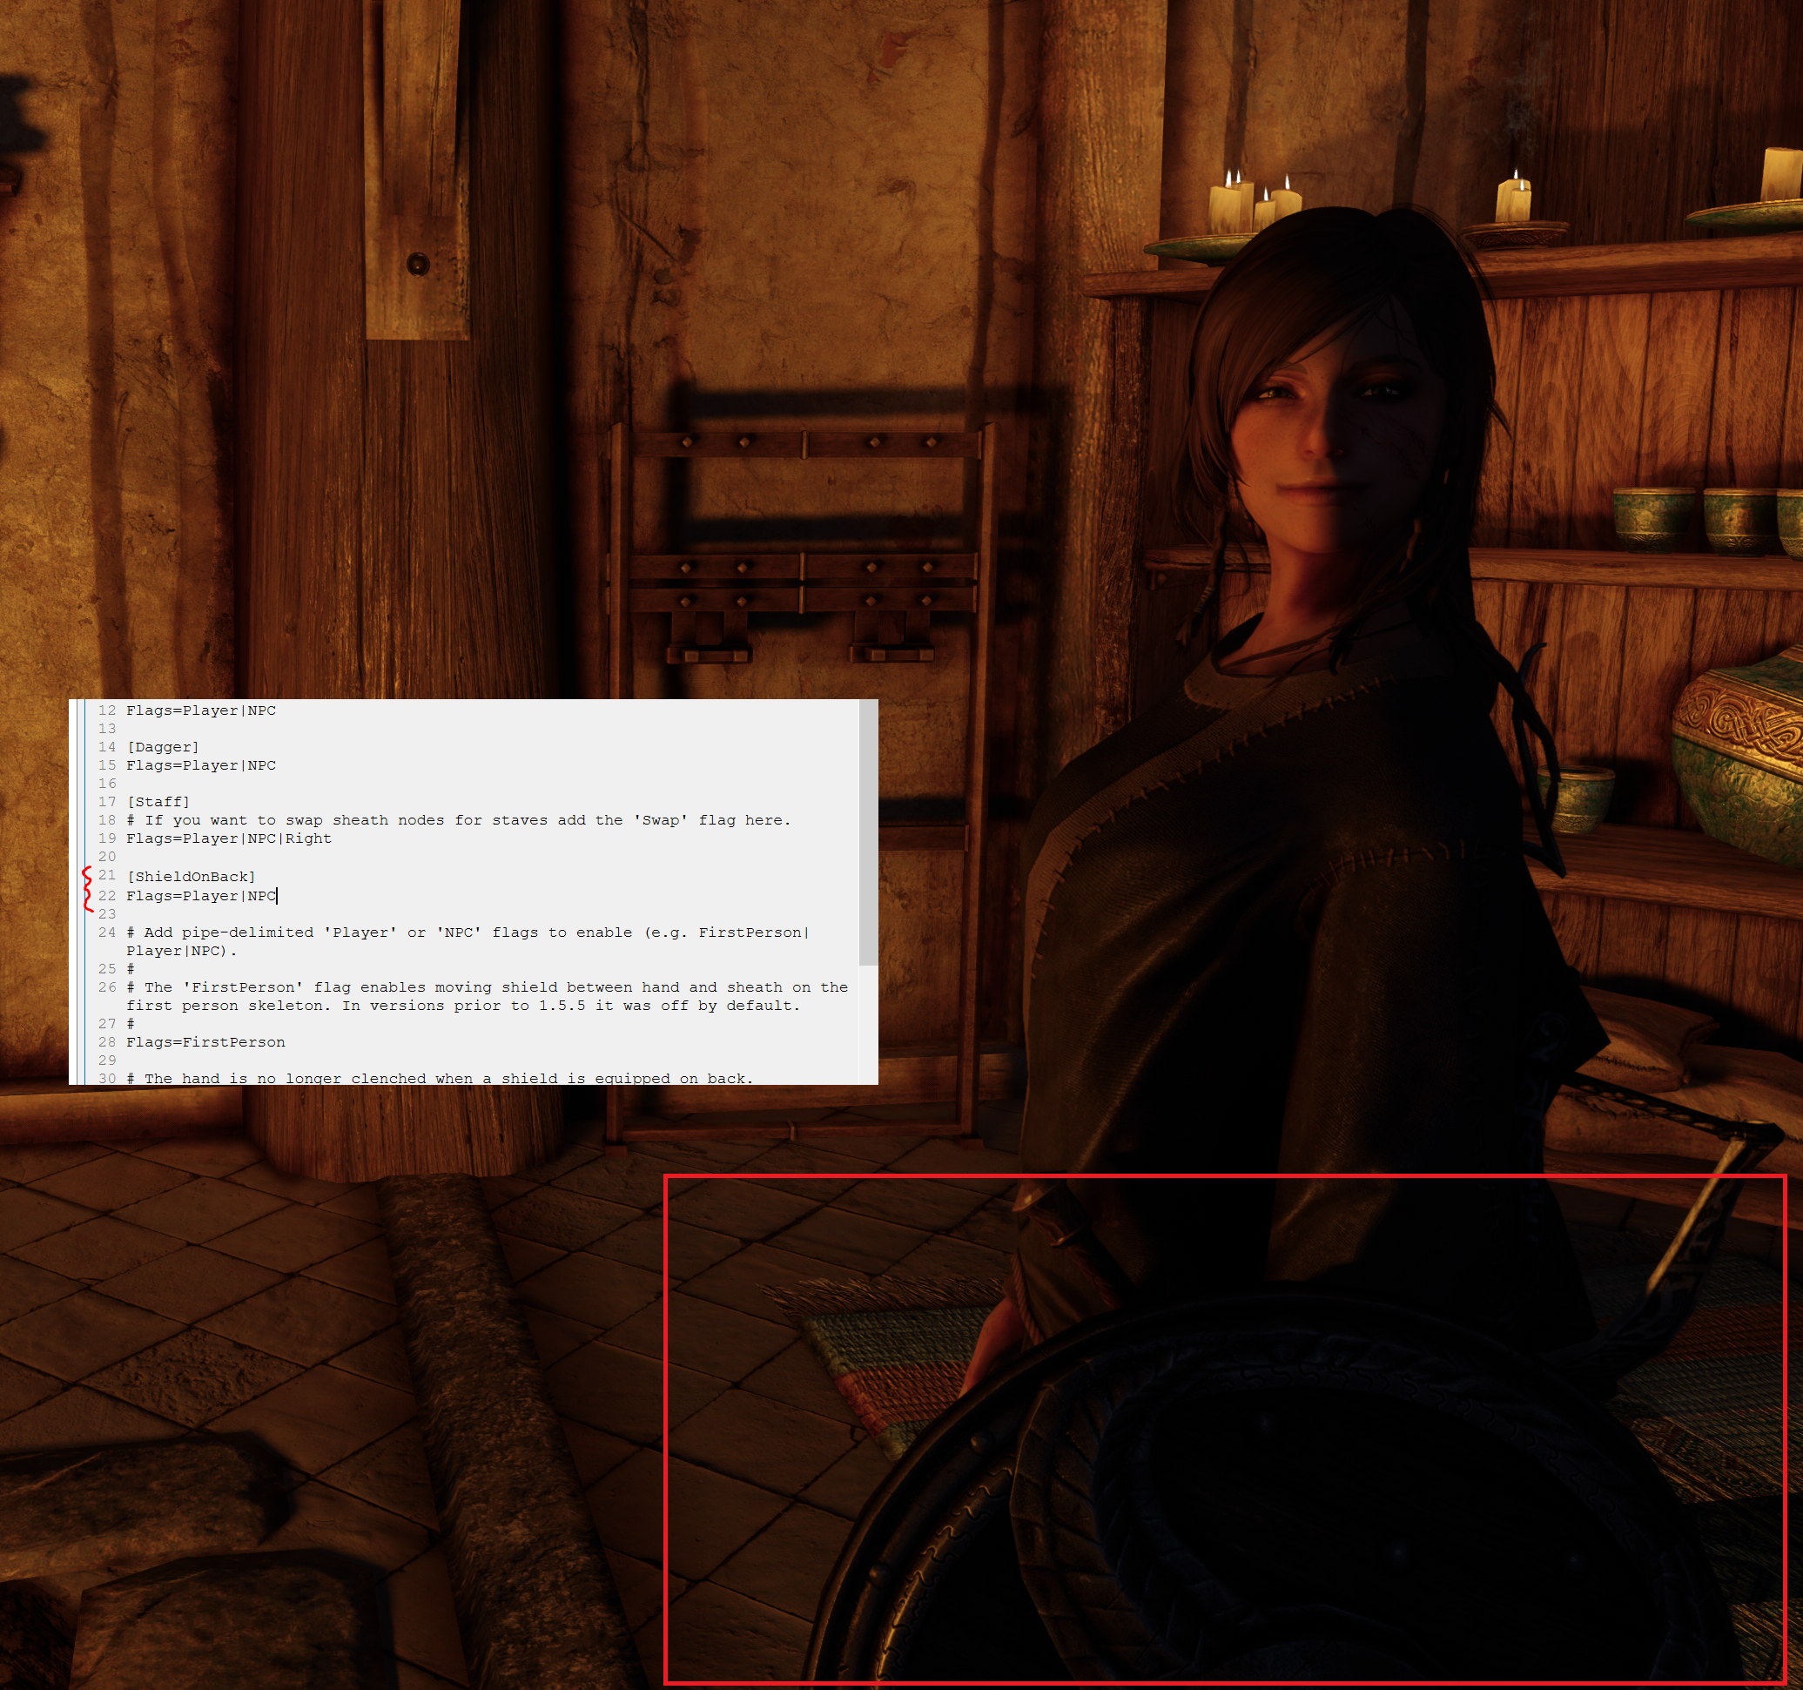Click the Flags=Player|NPC|Right line

point(229,838)
